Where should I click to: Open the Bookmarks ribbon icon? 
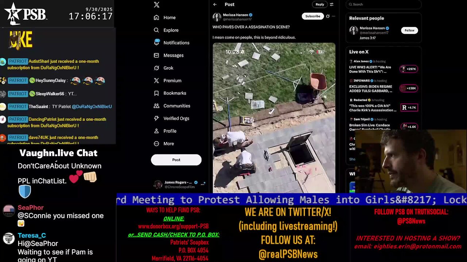pyautogui.click(x=157, y=93)
